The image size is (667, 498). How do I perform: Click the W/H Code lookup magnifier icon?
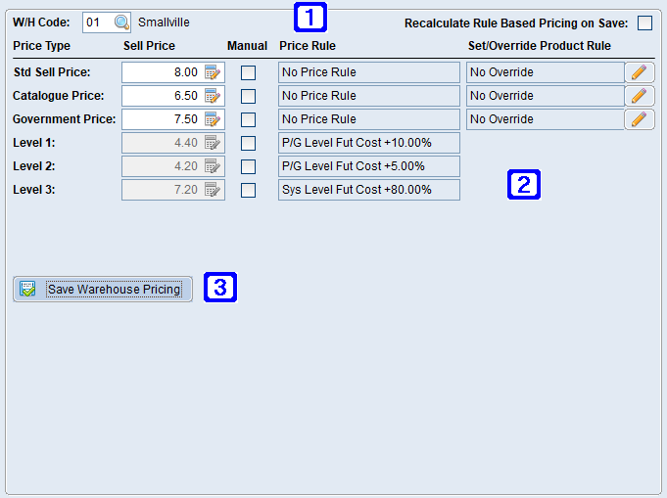(121, 23)
